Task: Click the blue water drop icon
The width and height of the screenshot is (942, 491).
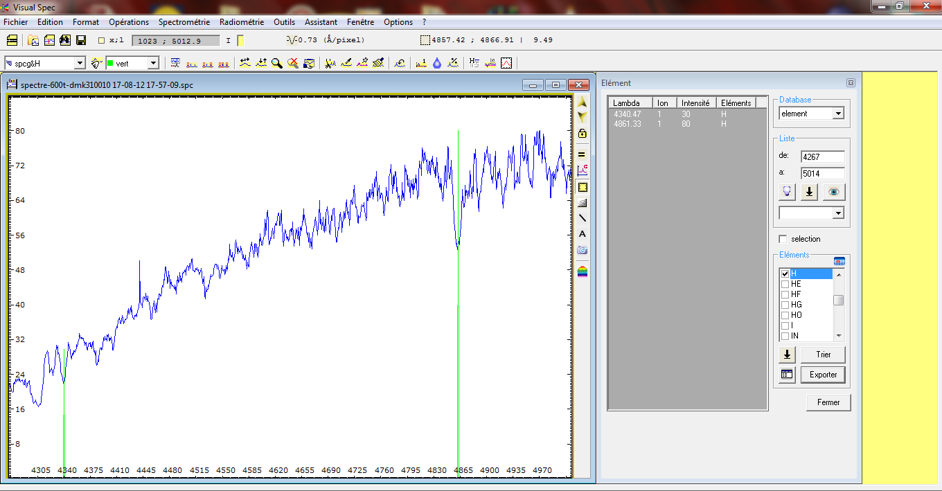Action: pos(437,63)
